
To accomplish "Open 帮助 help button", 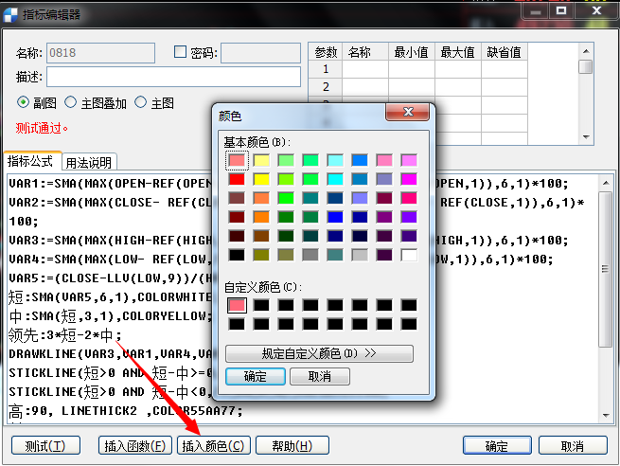I will point(298,446).
